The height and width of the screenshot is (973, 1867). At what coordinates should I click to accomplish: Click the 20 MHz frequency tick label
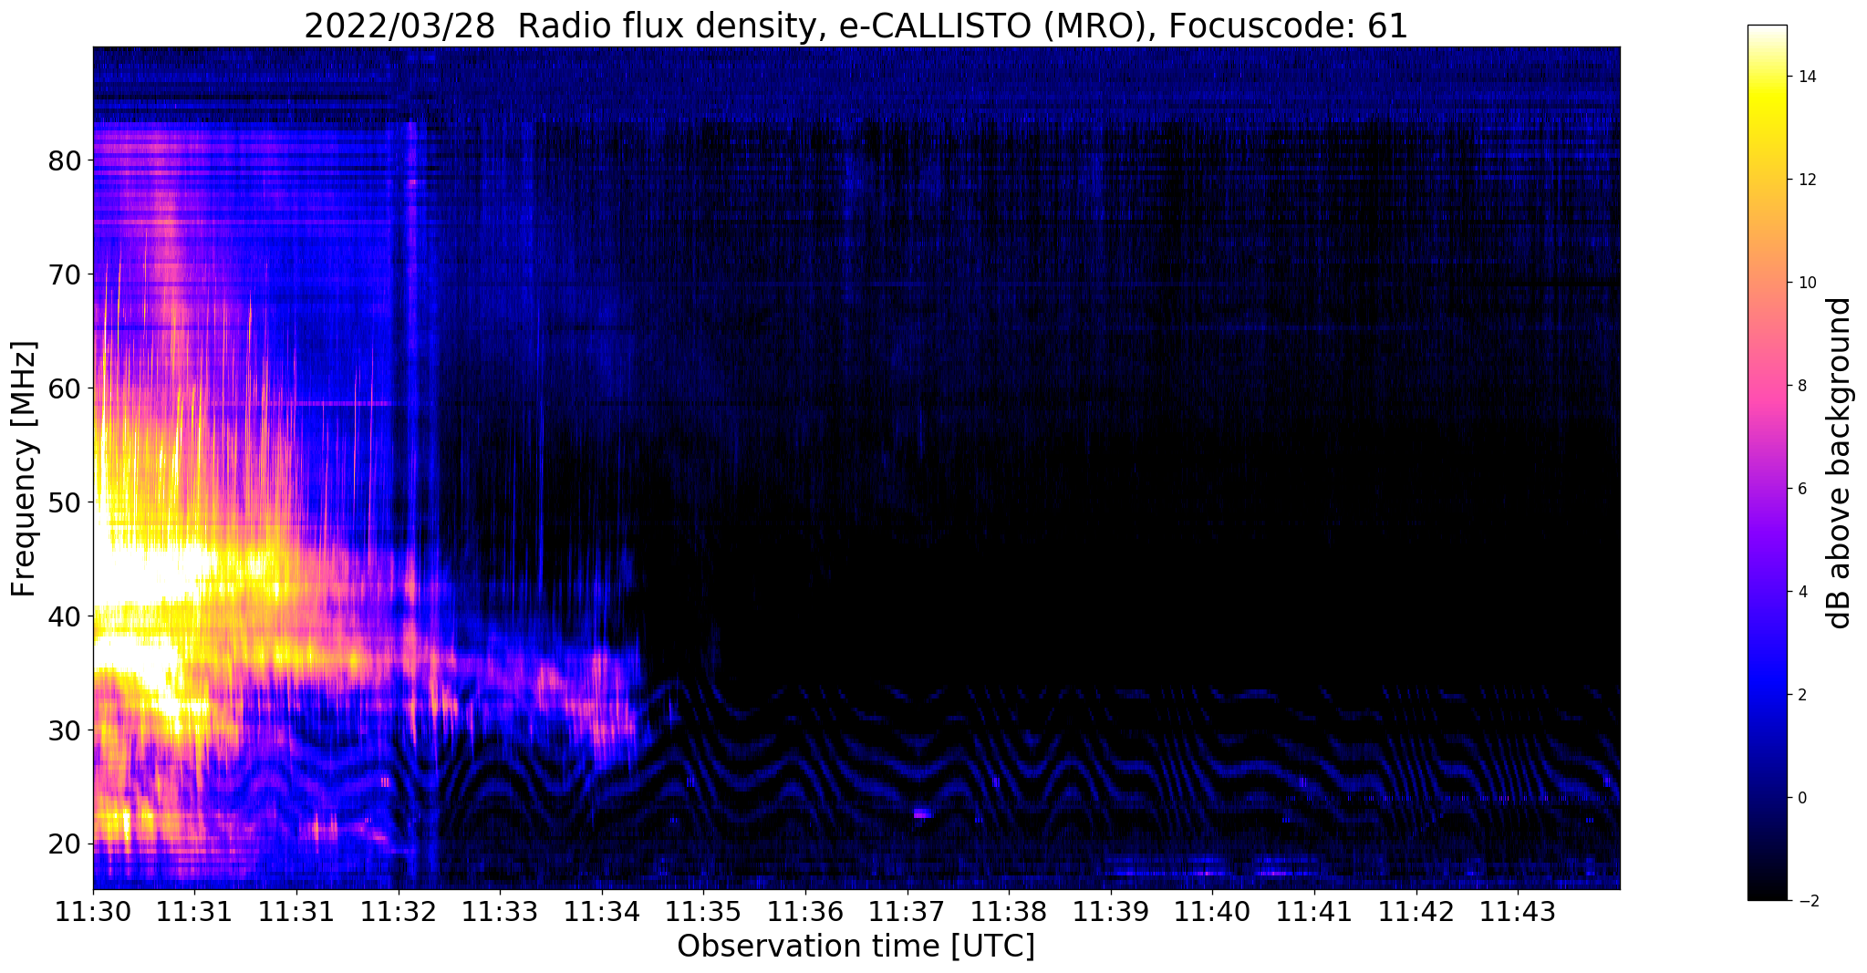(x=65, y=844)
